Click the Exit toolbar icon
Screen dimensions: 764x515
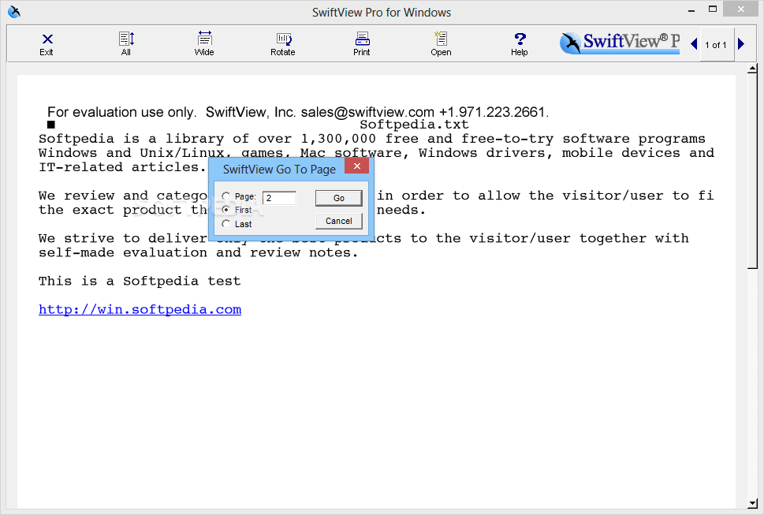click(47, 44)
